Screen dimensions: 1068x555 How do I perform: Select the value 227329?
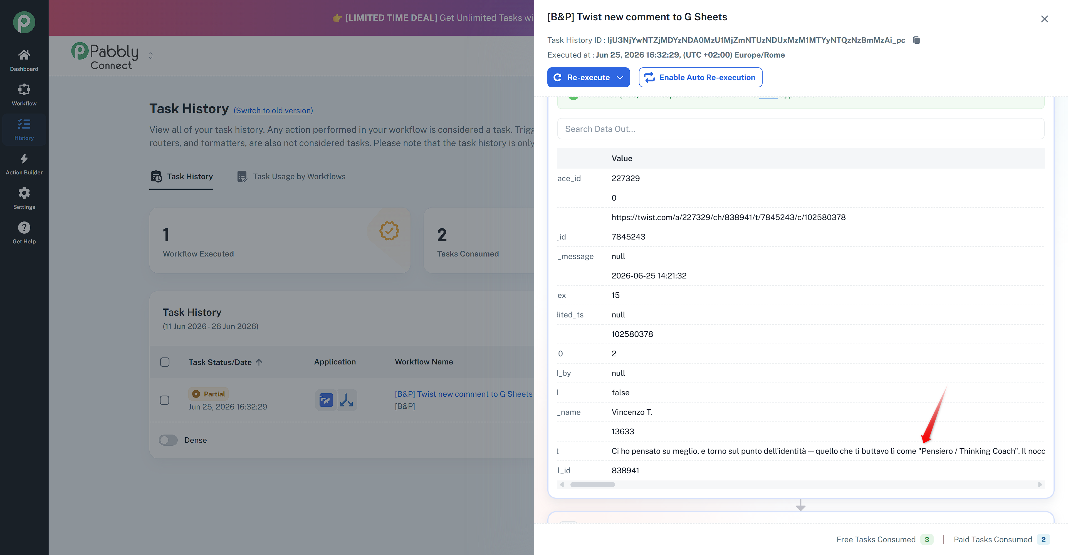626,178
